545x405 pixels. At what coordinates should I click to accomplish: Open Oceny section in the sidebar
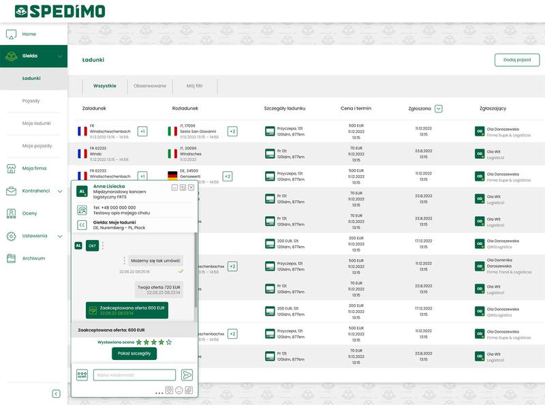pyautogui.click(x=29, y=213)
